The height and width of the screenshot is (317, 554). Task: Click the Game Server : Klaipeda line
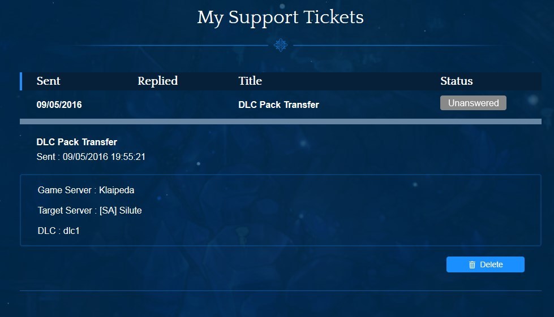(86, 190)
